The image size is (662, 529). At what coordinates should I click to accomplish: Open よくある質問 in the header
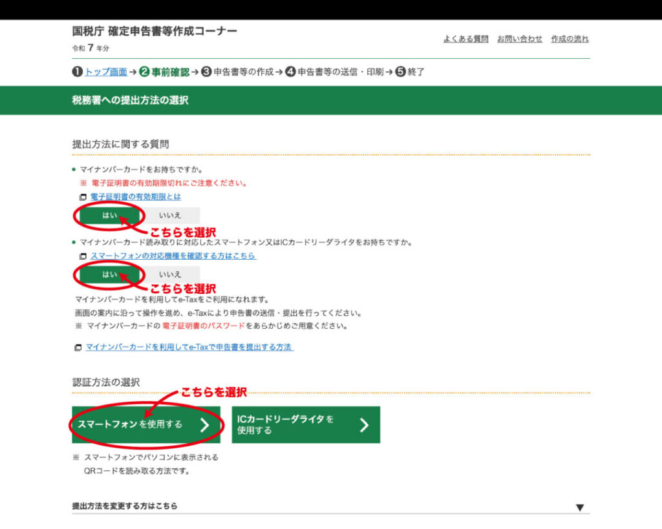click(x=465, y=39)
